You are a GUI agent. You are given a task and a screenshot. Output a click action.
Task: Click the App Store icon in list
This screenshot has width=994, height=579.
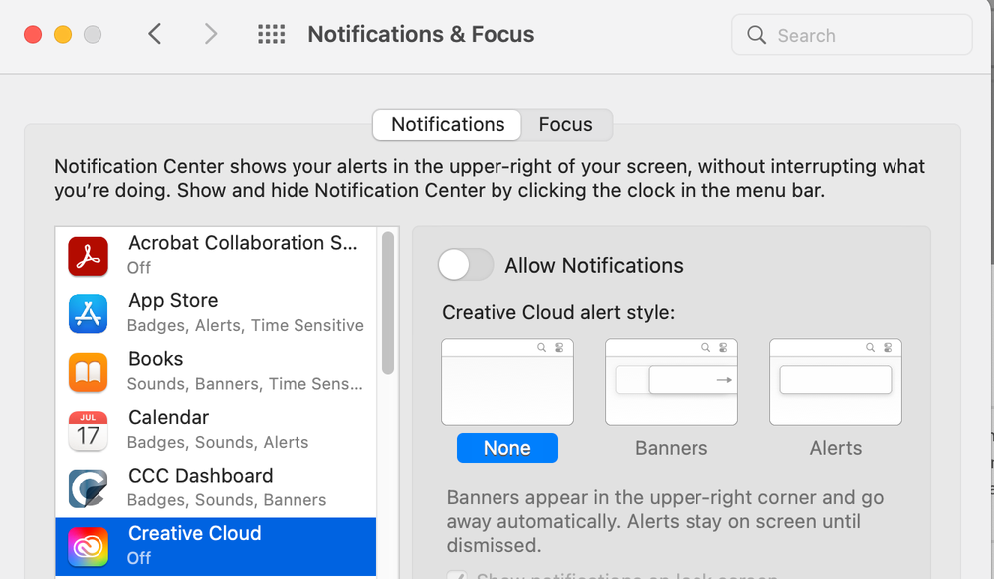coord(89,314)
